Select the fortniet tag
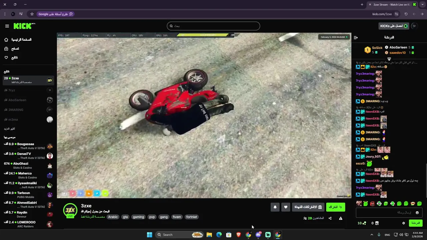 [192, 217]
